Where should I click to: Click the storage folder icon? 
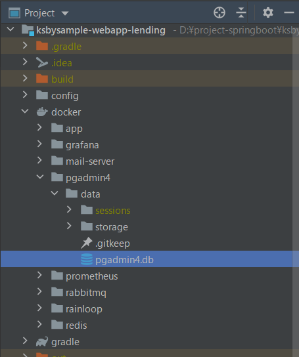(x=87, y=226)
